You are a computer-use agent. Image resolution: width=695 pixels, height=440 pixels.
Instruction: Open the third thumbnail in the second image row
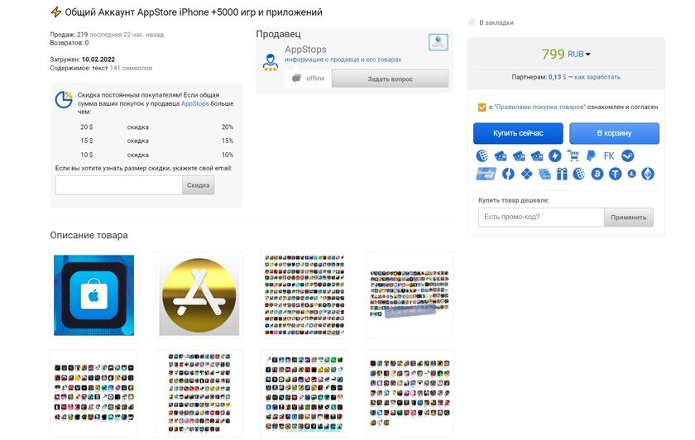point(304,394)
